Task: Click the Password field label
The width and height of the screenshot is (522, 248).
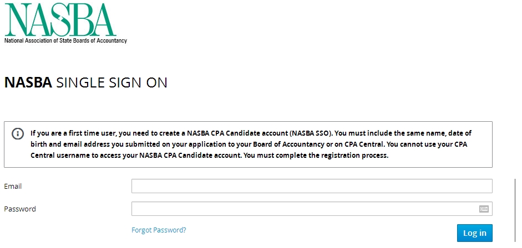Action: (20, 209)
